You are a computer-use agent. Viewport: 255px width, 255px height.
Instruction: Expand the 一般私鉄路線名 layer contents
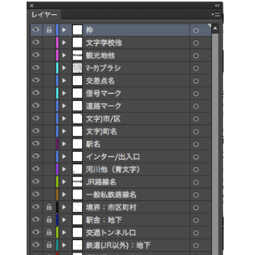64,195
